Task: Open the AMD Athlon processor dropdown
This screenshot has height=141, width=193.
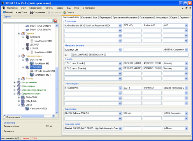Action: coord(120,25)
